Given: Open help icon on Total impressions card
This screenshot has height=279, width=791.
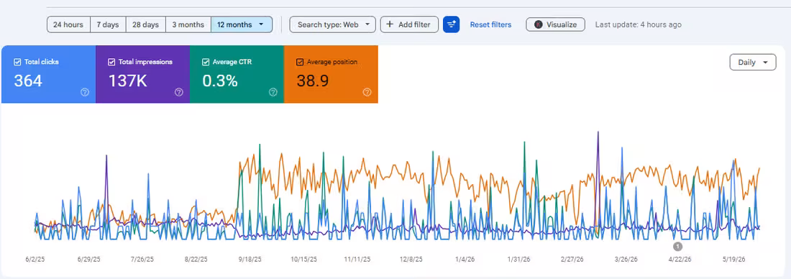Looking at the screenshot, I should (178, 92).
